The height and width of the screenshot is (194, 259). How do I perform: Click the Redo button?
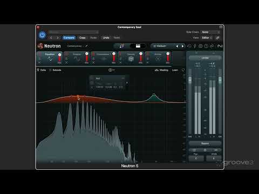[117, 38]
